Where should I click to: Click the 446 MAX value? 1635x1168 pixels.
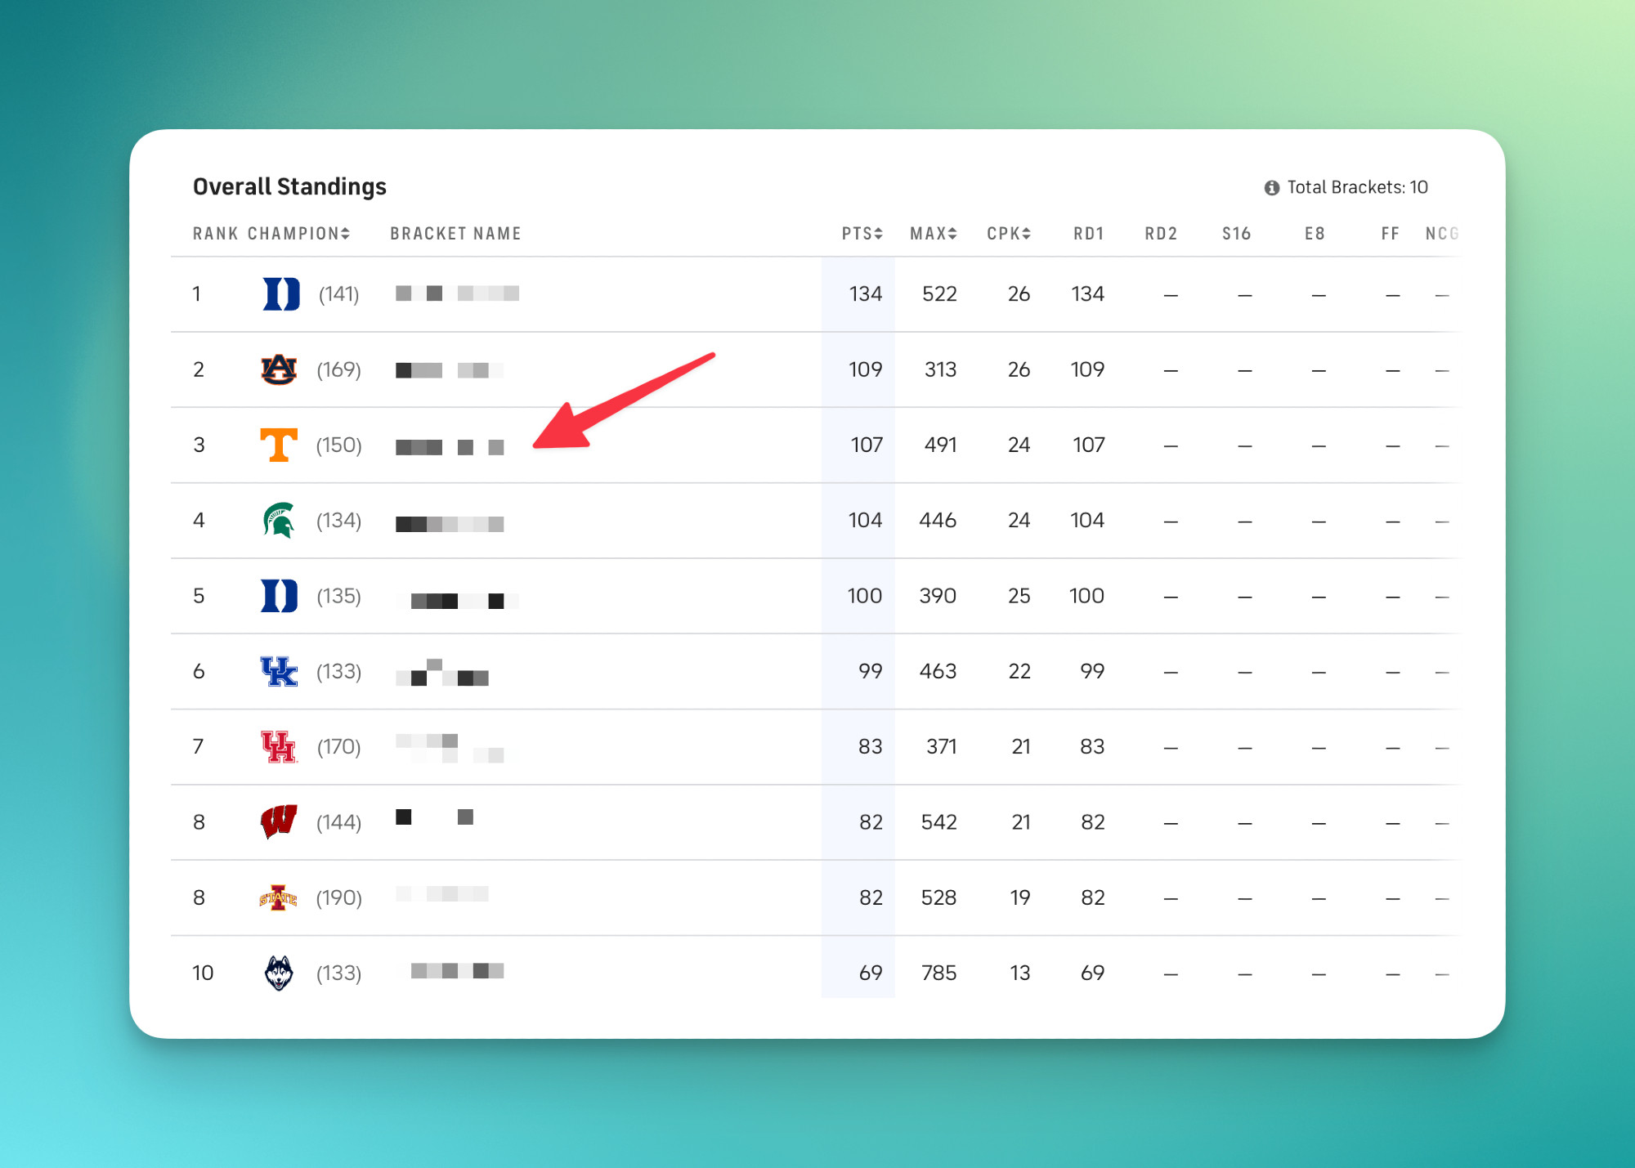pyautogui.click(x=938, y=521)
